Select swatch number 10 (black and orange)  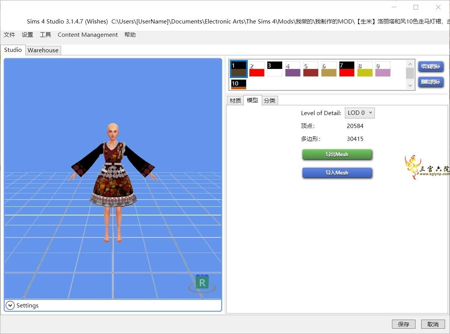click(239, 84)
